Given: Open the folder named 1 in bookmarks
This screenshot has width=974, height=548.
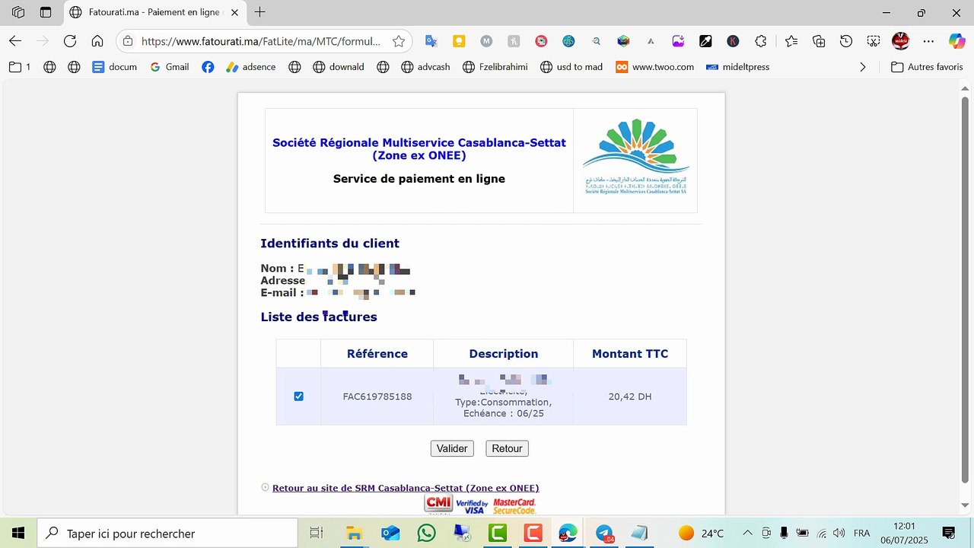Looking at the screenshot, I should [x=20, y=67].
